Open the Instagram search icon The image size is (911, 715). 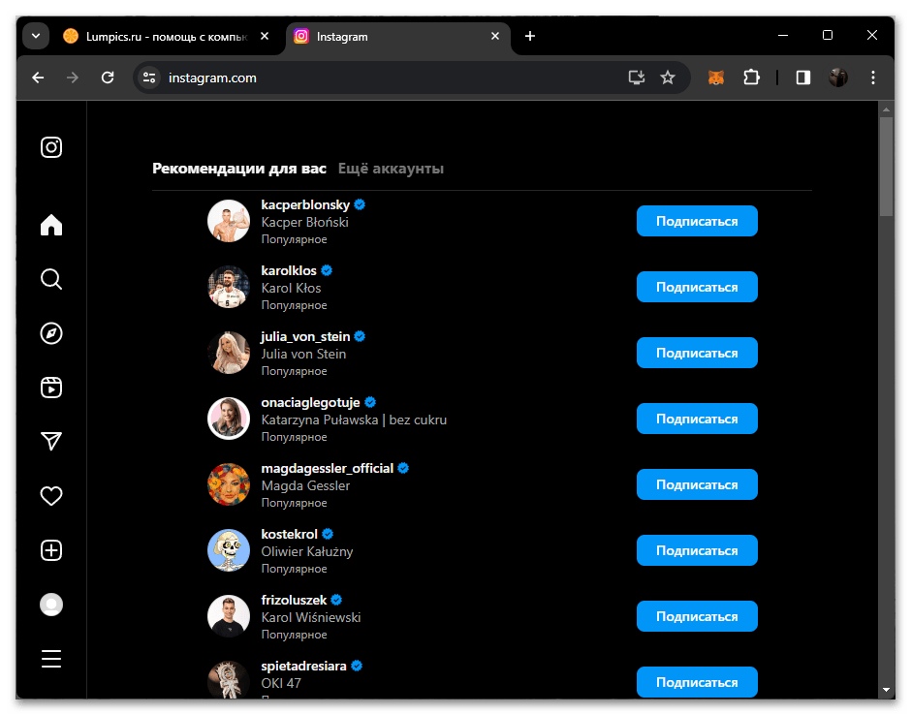pos(51,279)
